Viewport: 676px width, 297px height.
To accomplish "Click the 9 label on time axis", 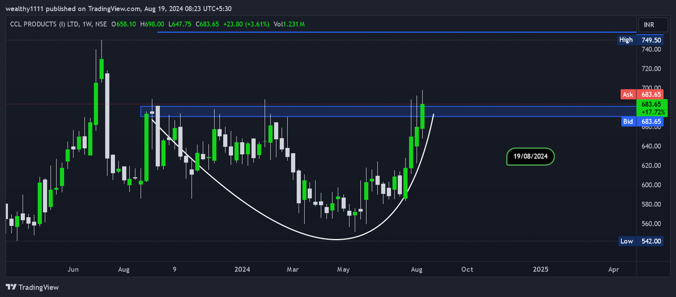I will [x=175, y=269].
